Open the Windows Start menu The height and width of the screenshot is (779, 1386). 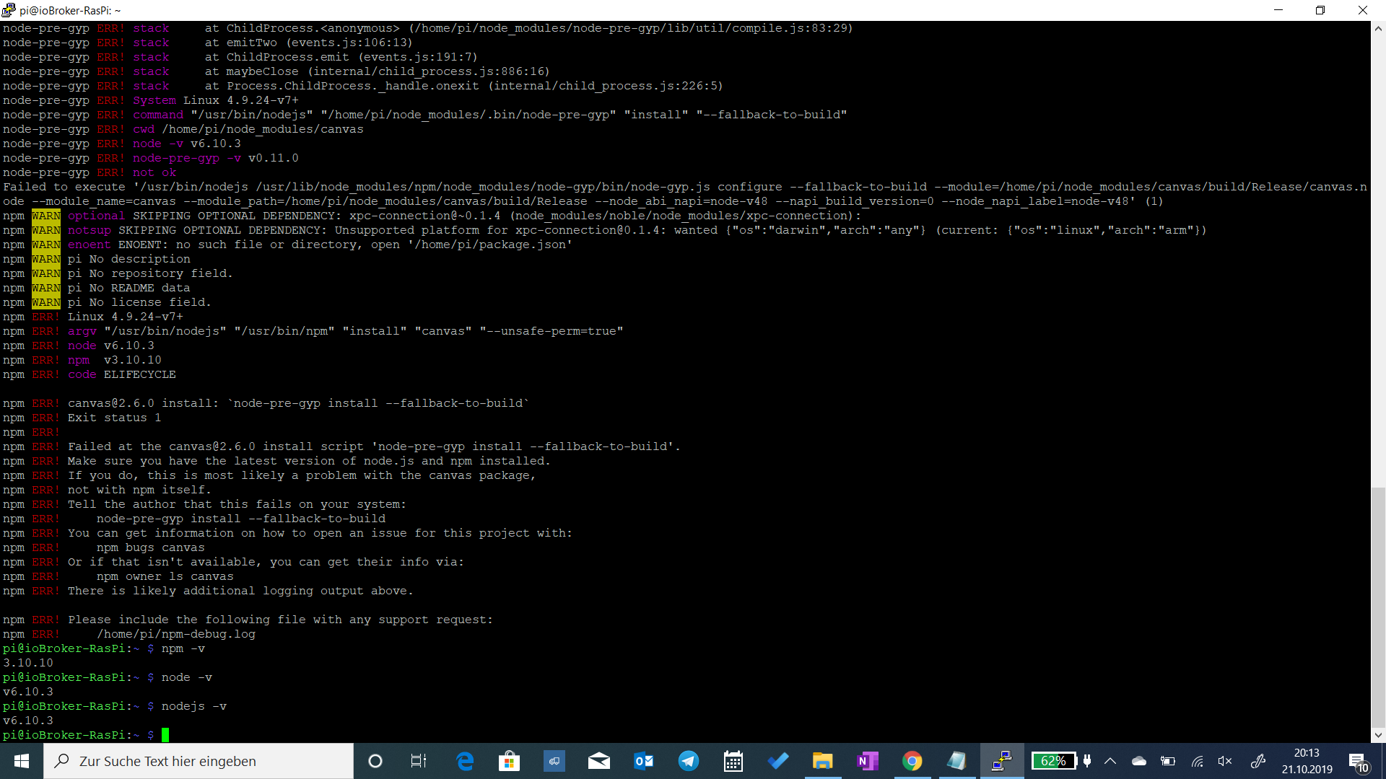(22, 761)
